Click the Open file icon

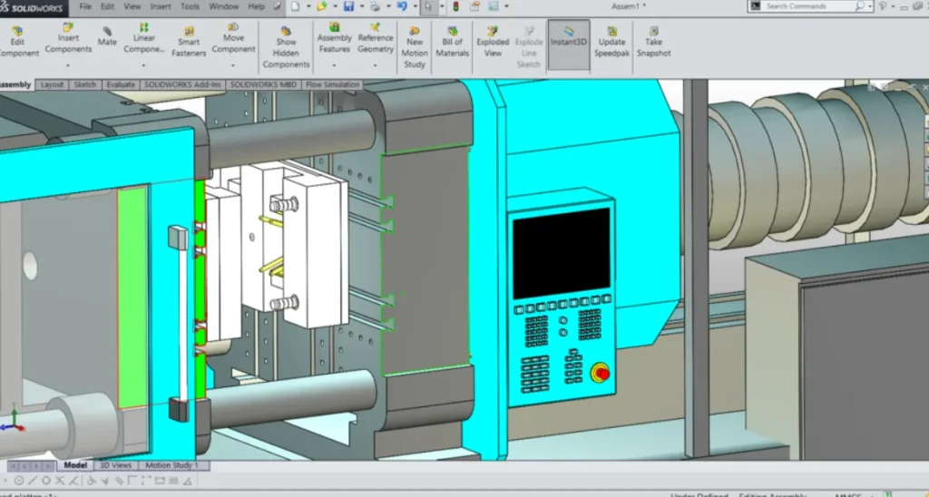click(322, 6)
